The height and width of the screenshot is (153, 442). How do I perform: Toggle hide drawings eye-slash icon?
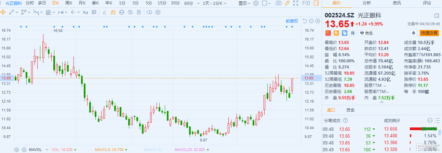point(130,12)
